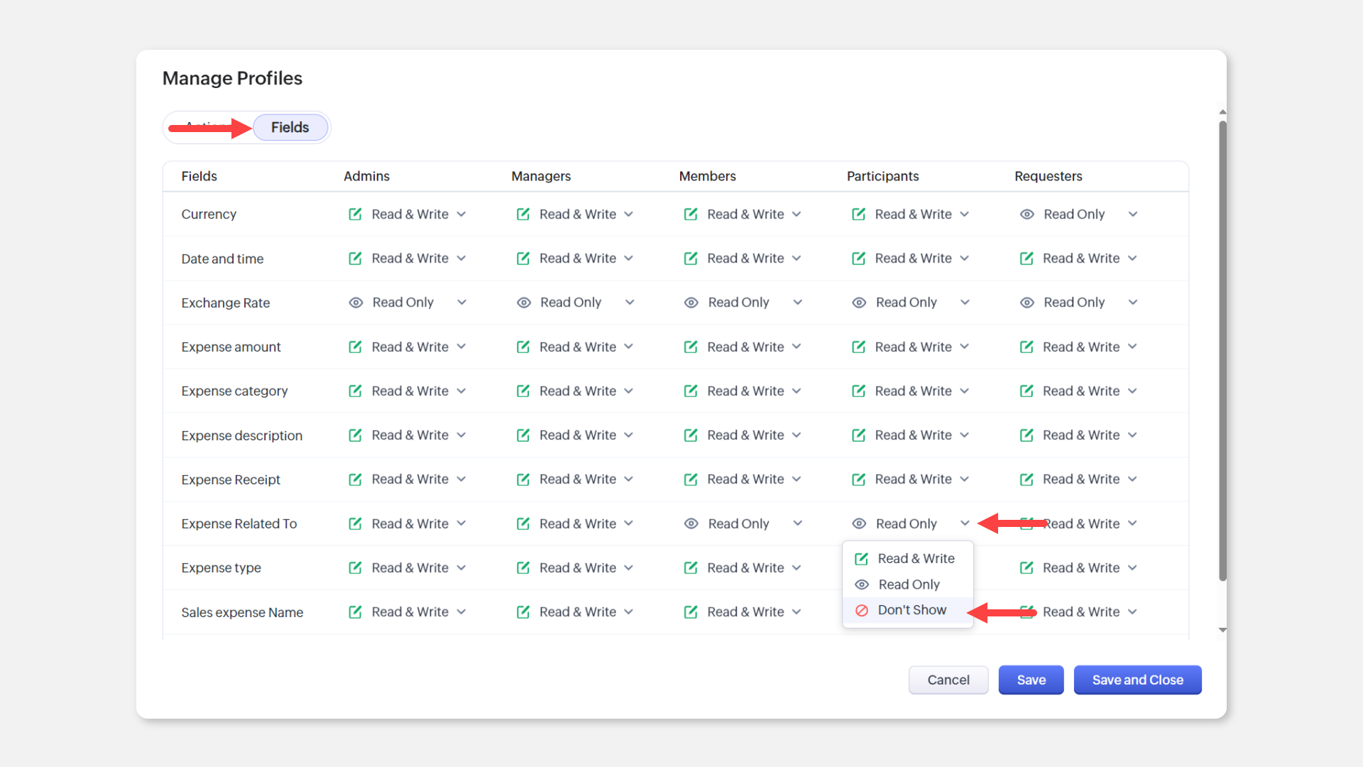Switch to the Fields tab

point(290,127)
